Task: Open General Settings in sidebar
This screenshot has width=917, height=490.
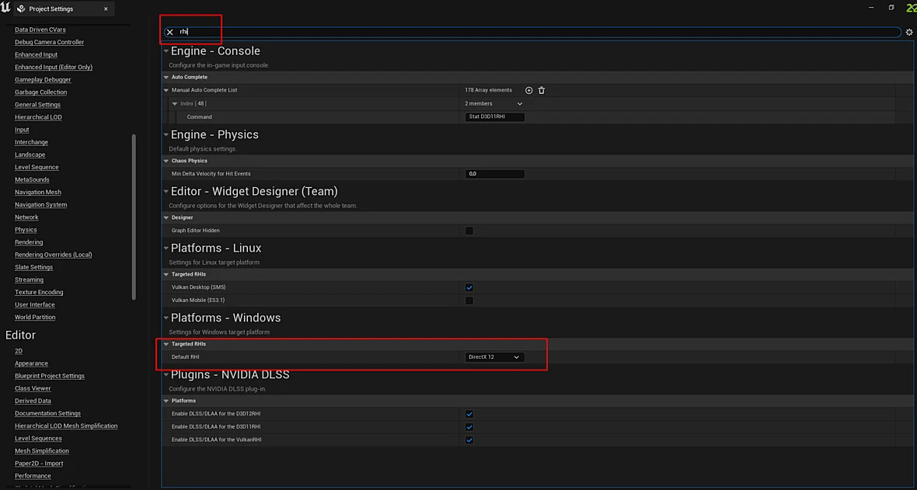Action: tap(37, 105)
